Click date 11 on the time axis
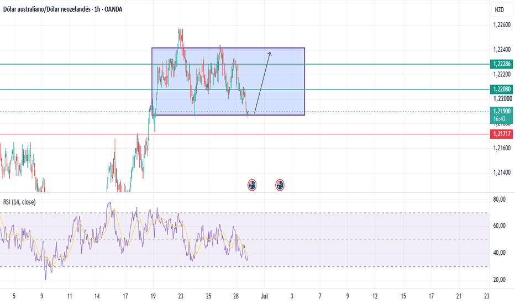This screenshot has height=304, width=515. pyautogui.click(x=69, y=296)
